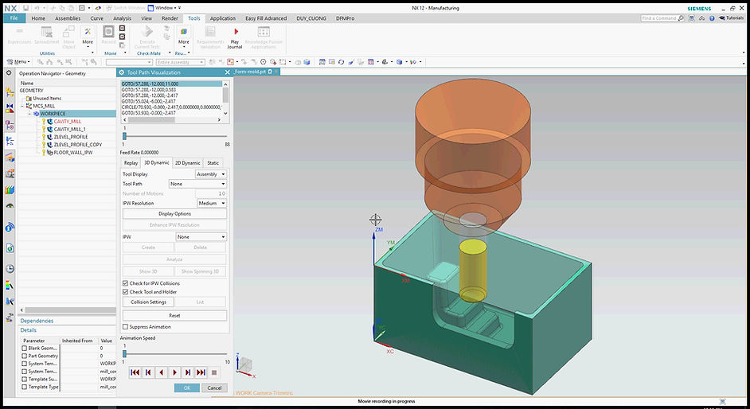Click the GOTO list vertical scrollbar
The image size is (750, 409).
click(x=226, y=99)
